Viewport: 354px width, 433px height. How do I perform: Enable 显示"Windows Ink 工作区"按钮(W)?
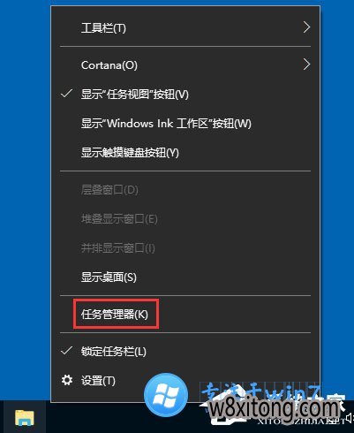tap(185, 124)
